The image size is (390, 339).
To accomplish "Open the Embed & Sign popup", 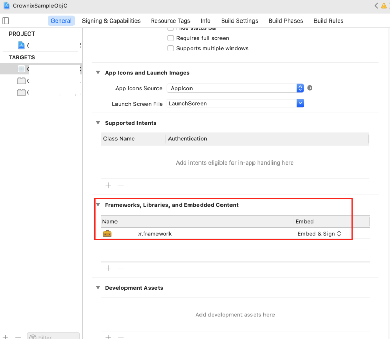I will tap(319, 234).
